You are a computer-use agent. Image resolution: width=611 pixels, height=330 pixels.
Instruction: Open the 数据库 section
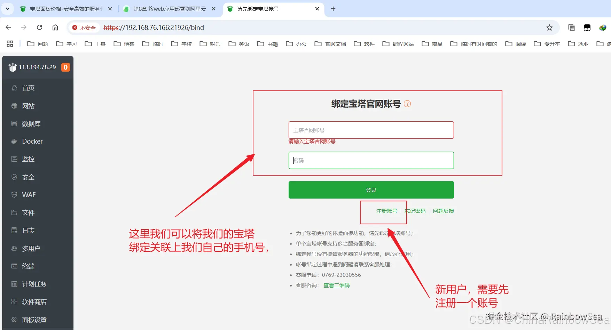coord(31,123)
